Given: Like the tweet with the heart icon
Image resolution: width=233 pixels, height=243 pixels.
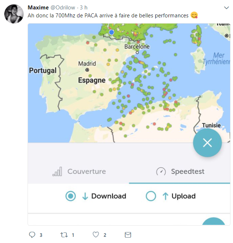Looking at the screenshot, I should pos(96,235).
